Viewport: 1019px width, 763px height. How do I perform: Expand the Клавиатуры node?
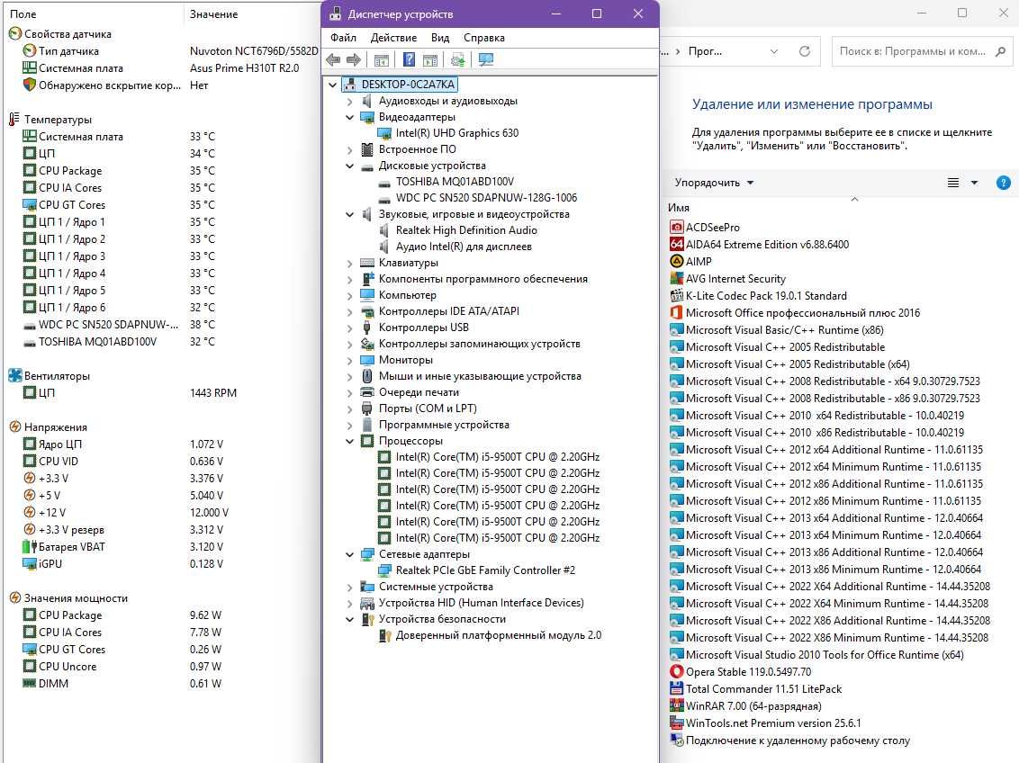pyautogui.click(x=349, y=264)
